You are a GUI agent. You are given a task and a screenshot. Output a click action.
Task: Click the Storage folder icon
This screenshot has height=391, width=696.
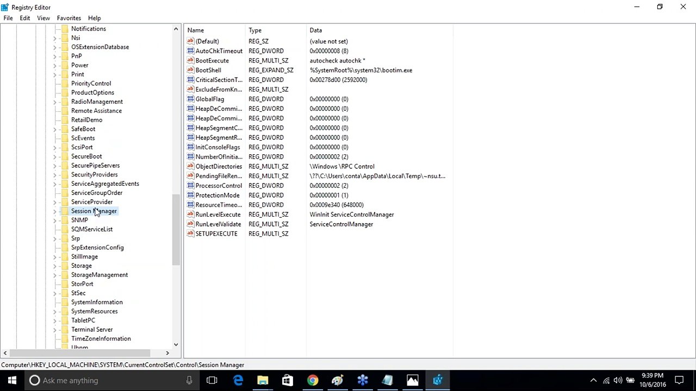pos(65,266)
